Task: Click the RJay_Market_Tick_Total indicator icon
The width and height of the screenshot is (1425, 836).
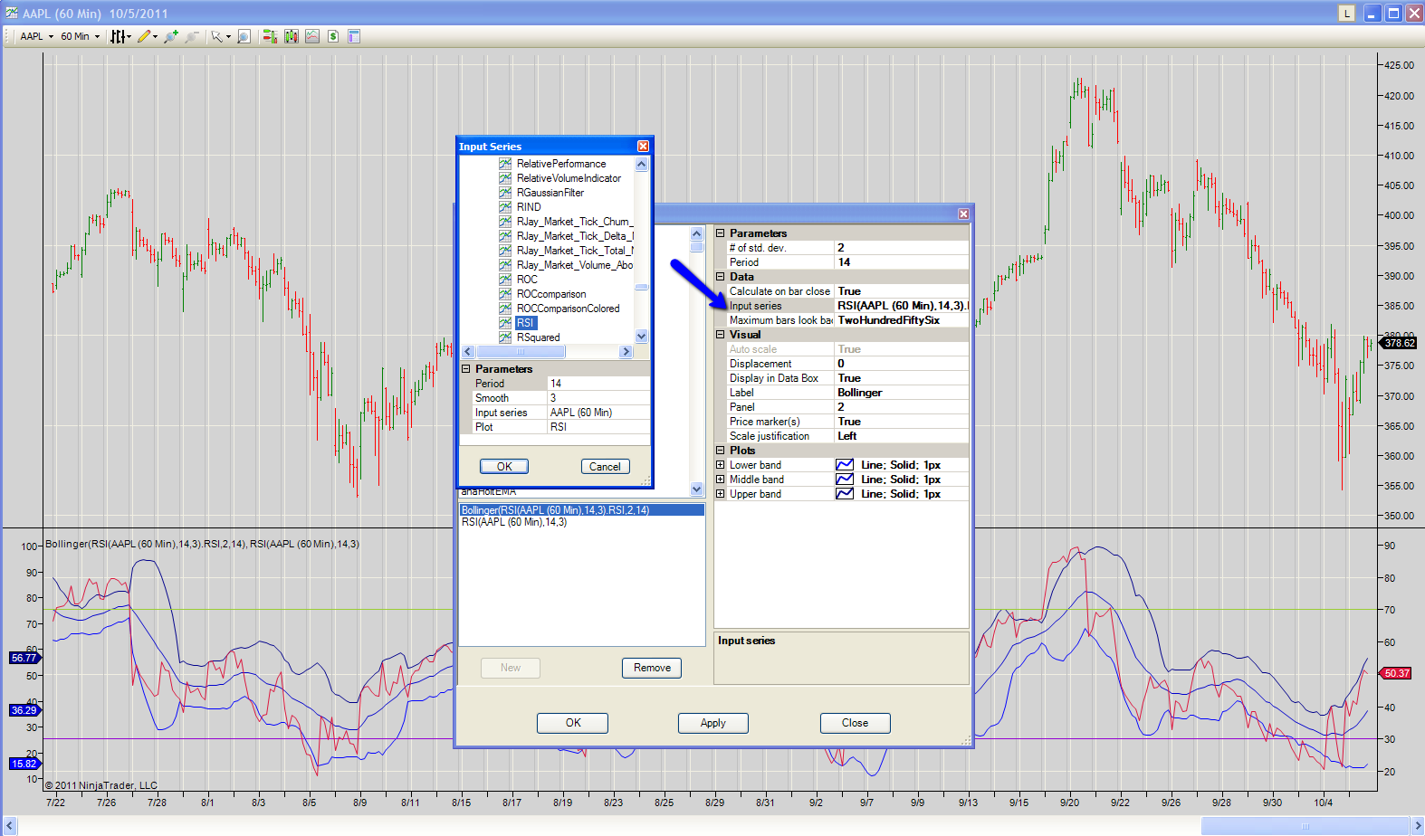Action: (505, 251)
